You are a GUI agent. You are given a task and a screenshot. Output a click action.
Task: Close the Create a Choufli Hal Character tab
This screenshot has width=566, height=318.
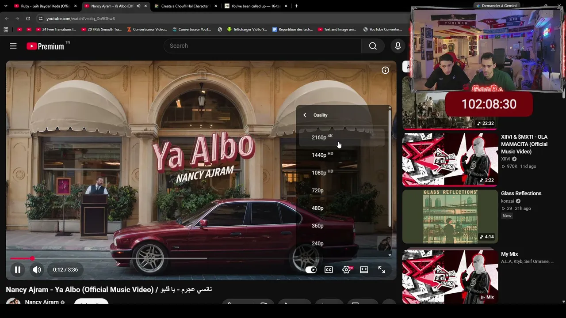(216, 6)
